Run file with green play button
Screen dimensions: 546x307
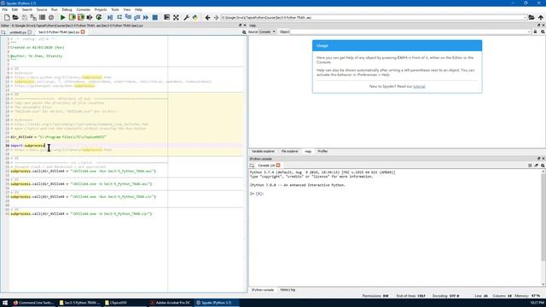62,17
